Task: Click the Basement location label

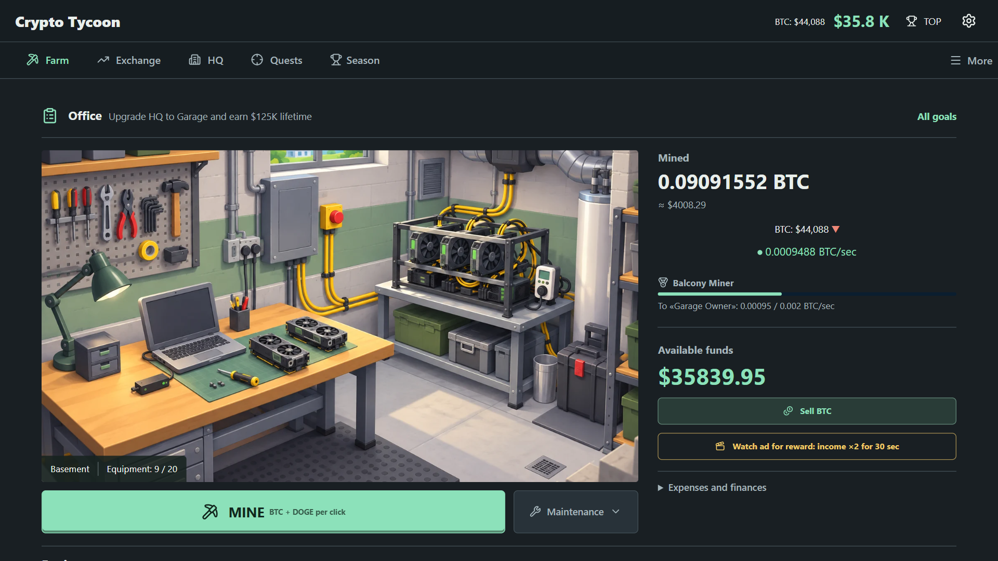Action: pyautogui.click(x=70, y=469)
